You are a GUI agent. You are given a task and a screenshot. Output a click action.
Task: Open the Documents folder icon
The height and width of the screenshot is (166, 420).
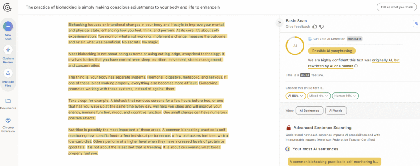point(8,101)
